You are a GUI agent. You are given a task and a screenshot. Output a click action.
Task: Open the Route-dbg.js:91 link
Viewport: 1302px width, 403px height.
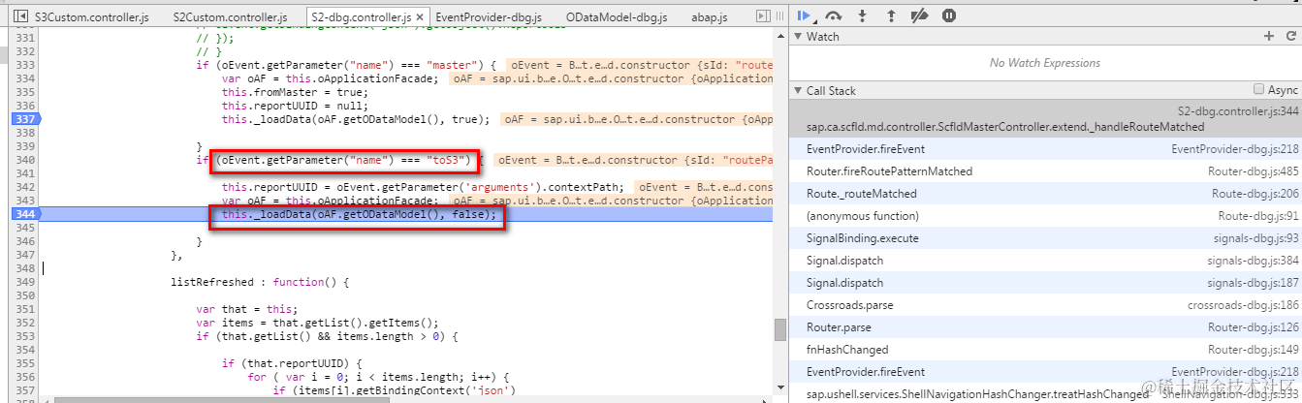[1258, 216]
